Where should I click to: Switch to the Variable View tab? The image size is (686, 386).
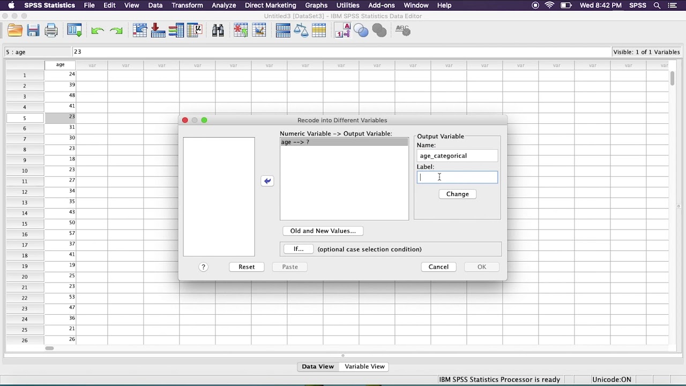point(364,367)
